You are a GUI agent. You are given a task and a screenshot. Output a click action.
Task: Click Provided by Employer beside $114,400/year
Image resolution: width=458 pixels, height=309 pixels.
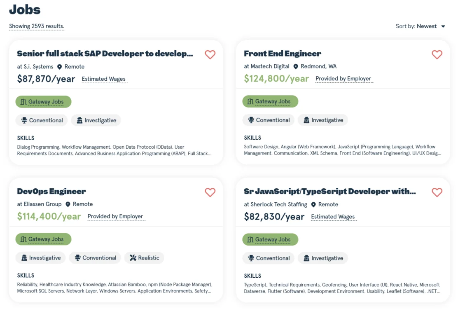[x=115, y=216]
